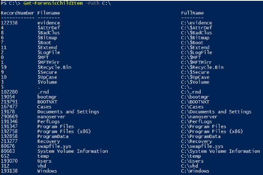263x175 pixels.
Task: Click the C:\Windows full path
Action: [195, 171]
